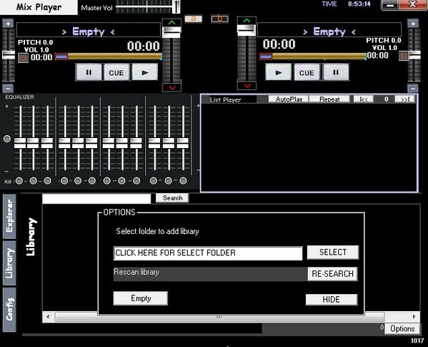428x347 pixels.
Task: Click the library horizontal scrollbar left arrow
Action: click(x=48, y=317)
